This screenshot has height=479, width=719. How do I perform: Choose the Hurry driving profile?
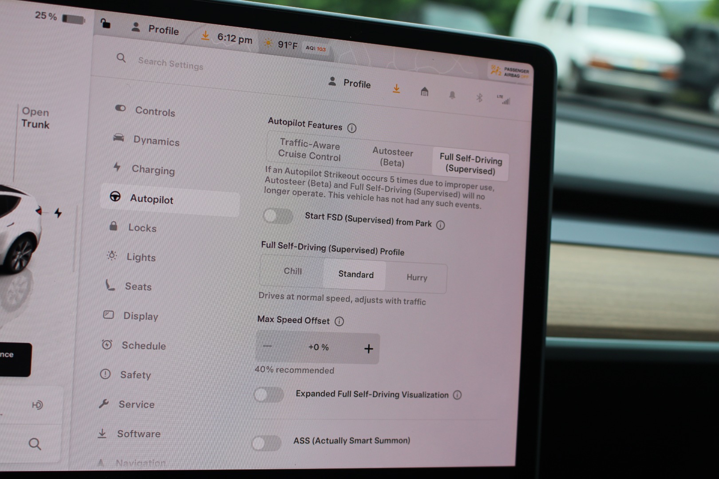point(416,278)
